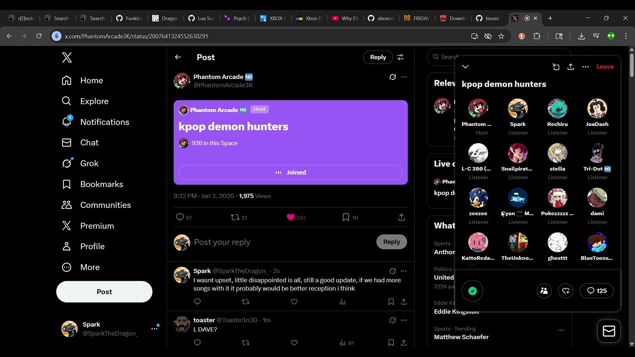Open Grok in the sidebar

tap(80, 164)
